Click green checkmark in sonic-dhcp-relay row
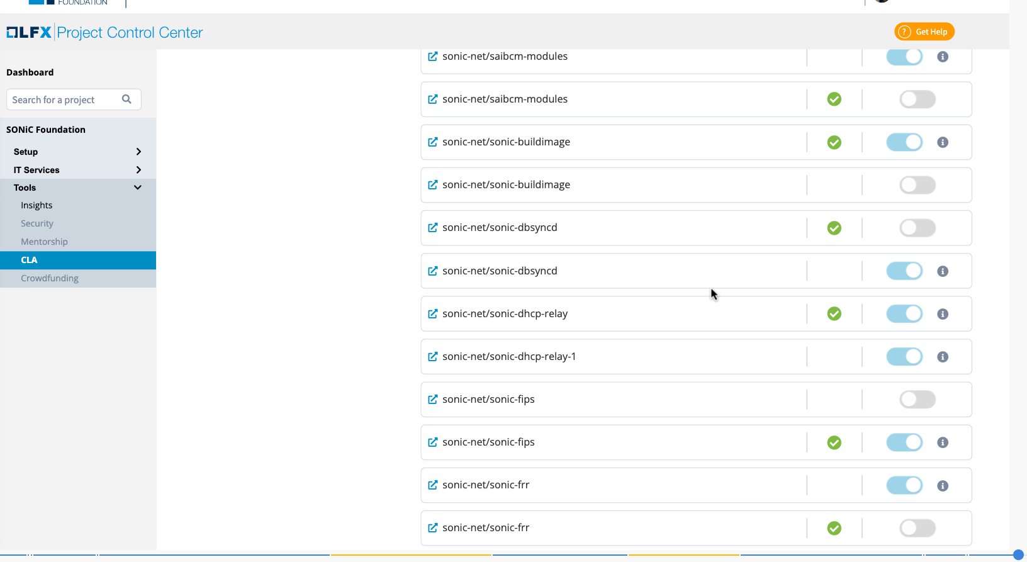 834,313
